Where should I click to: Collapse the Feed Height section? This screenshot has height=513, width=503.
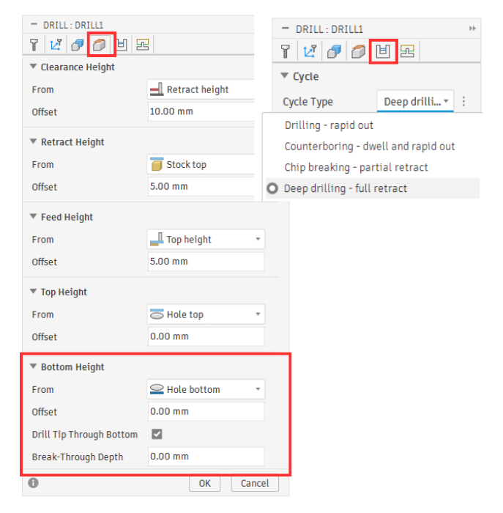coord(33,216)
